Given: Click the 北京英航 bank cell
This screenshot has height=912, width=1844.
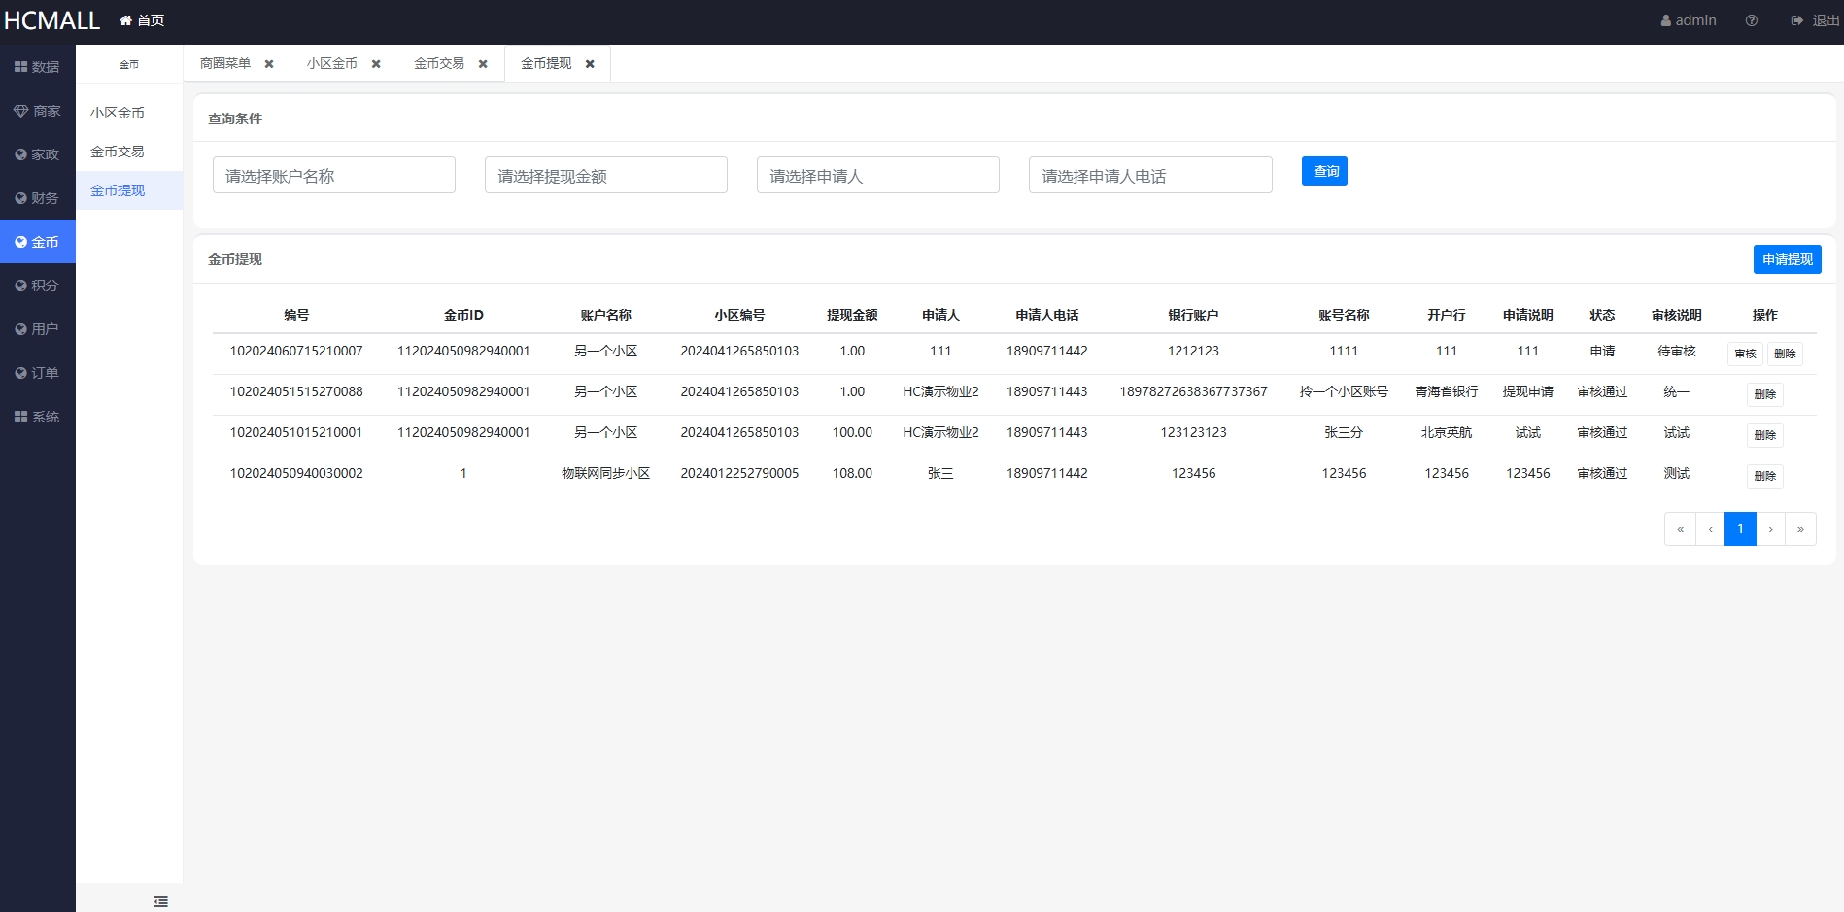Looking at the screenshot, I should click(x=1446, y=432).
